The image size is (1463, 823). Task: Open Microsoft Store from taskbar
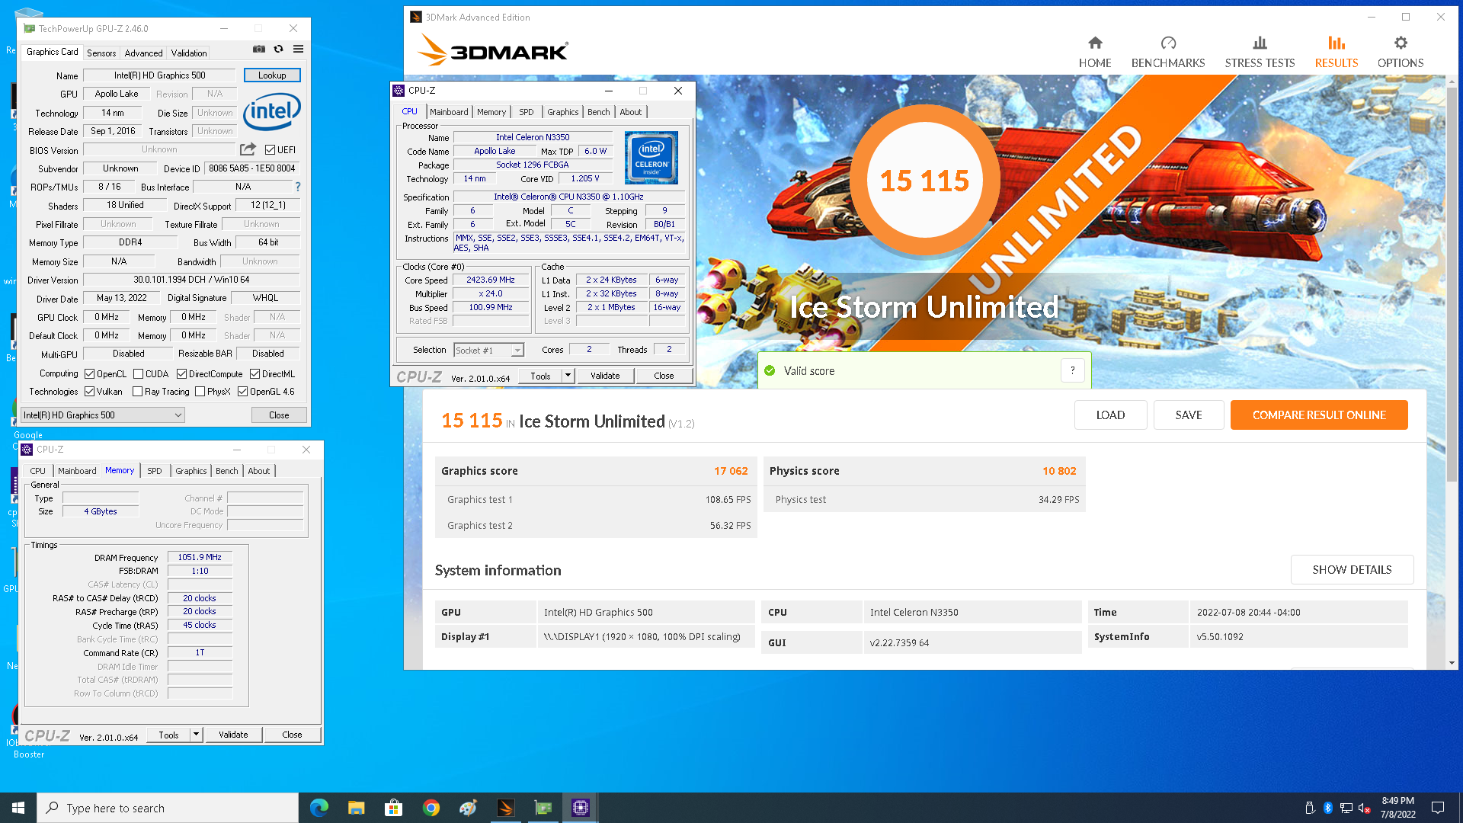(x=393, y=808)
